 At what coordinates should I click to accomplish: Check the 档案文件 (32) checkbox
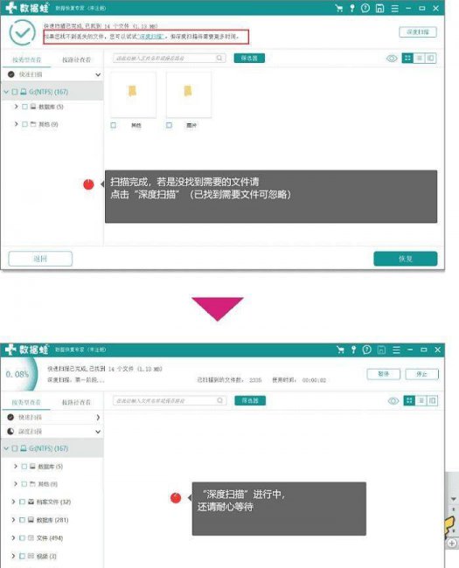(22, 502)
